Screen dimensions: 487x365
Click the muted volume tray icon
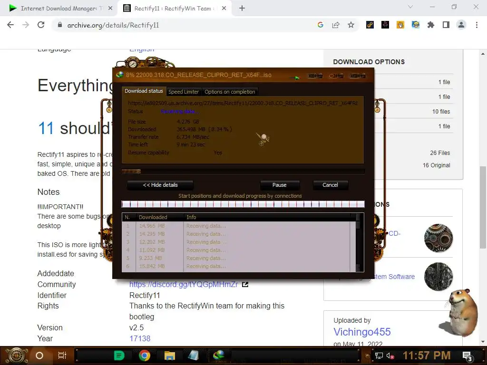390,355
